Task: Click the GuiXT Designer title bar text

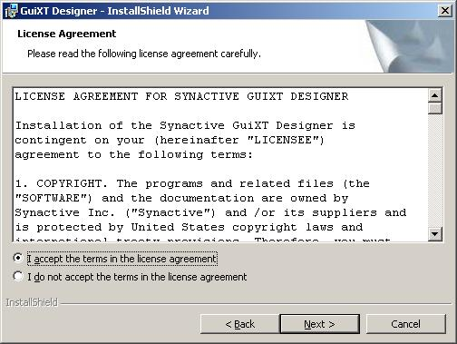Action: pyautogui.click(x=114, y=11)
